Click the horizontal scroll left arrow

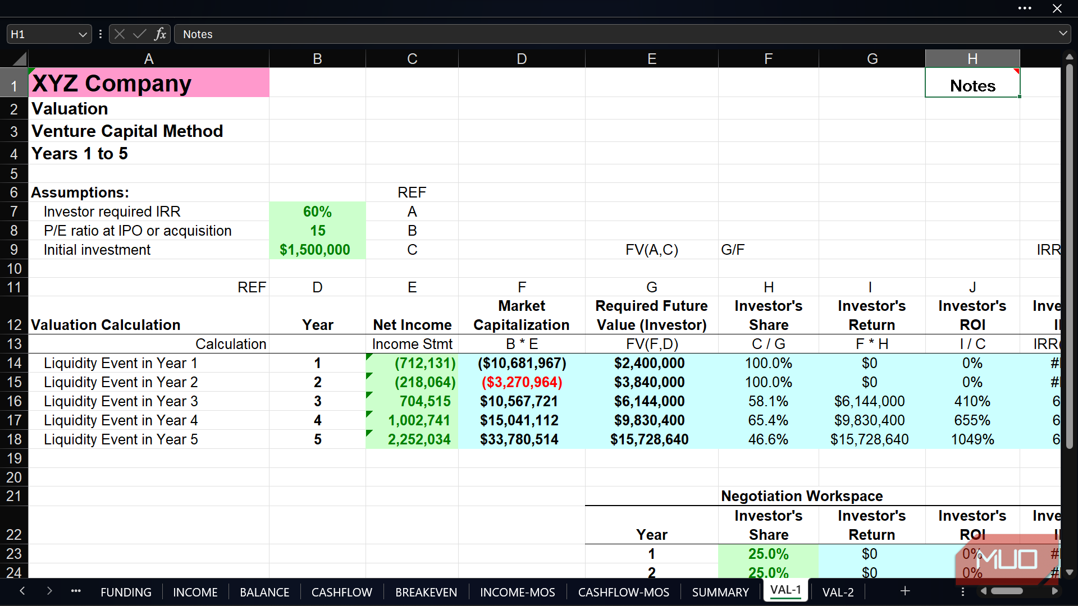(983, 591)
